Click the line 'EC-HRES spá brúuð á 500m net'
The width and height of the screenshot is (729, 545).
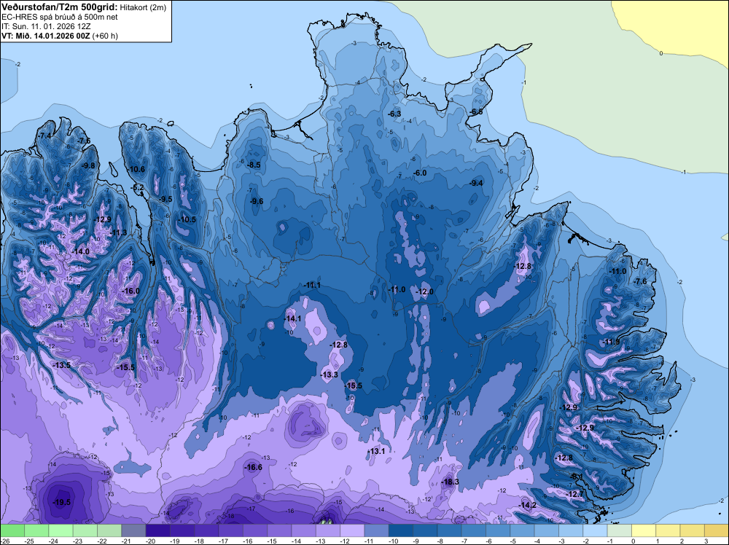[x=60, y=17]
